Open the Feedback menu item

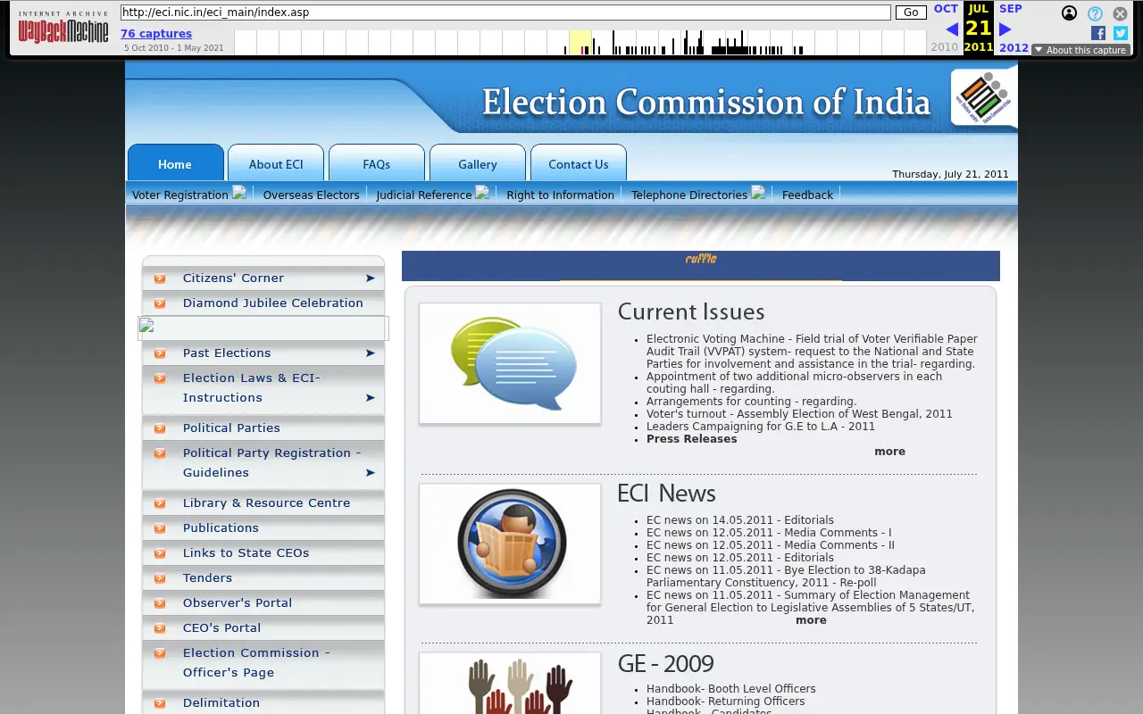click(807, 195)
